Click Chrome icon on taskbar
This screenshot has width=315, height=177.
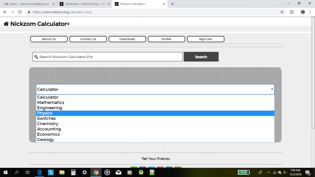click(x=96, y=172)
